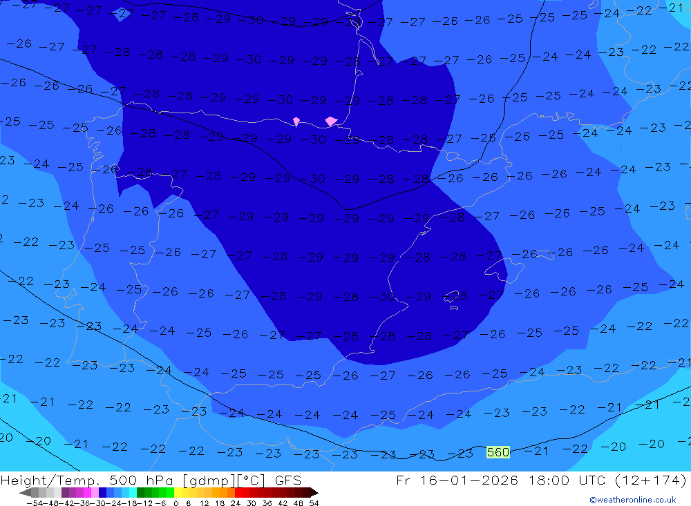Click the forecast date Fr 16-01-2026 18:00 UTC
Screen dimensions: 691x506
pos(501,480)
